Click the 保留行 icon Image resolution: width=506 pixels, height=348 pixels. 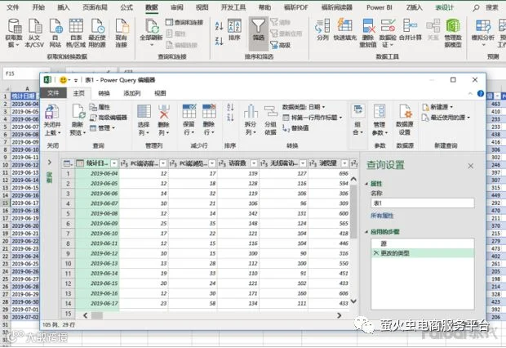tap(189, 111)
